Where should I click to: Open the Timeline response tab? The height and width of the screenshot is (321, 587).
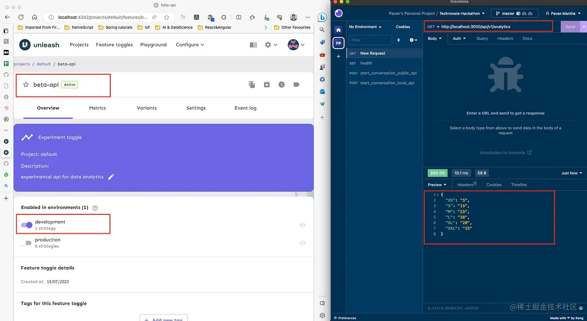click(x=519, y=185)
